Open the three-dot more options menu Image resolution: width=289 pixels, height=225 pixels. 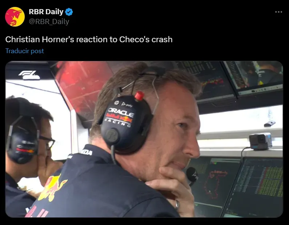pyautogui.click(x=278, y=12)
